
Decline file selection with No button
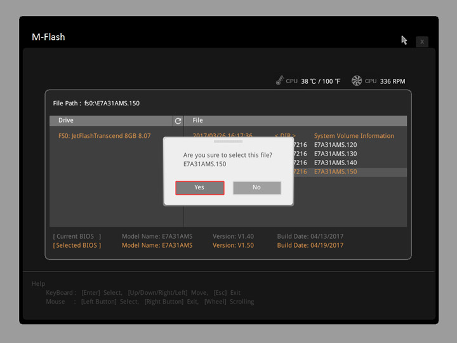point(257,187)
